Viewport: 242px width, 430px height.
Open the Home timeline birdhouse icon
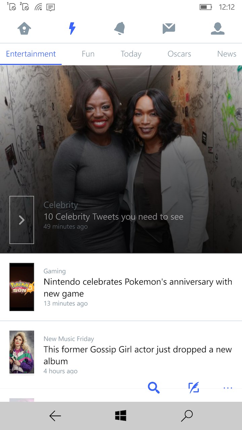point(24,29)
